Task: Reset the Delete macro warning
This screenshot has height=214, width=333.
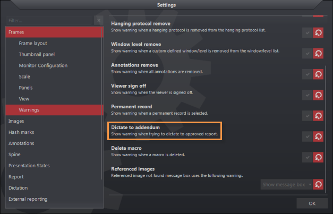Action: (319, 157)
